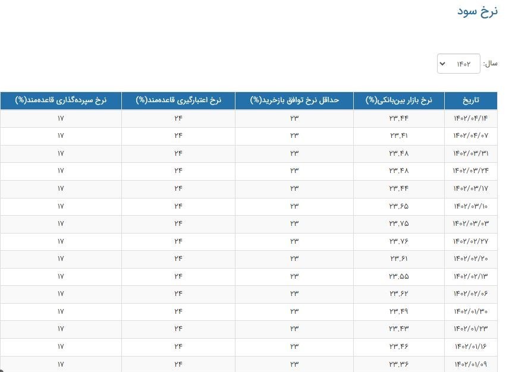Open the year (سال) dropdown showing ۱۴۰۲
509x372 pixels.
[x=458, y=64]
